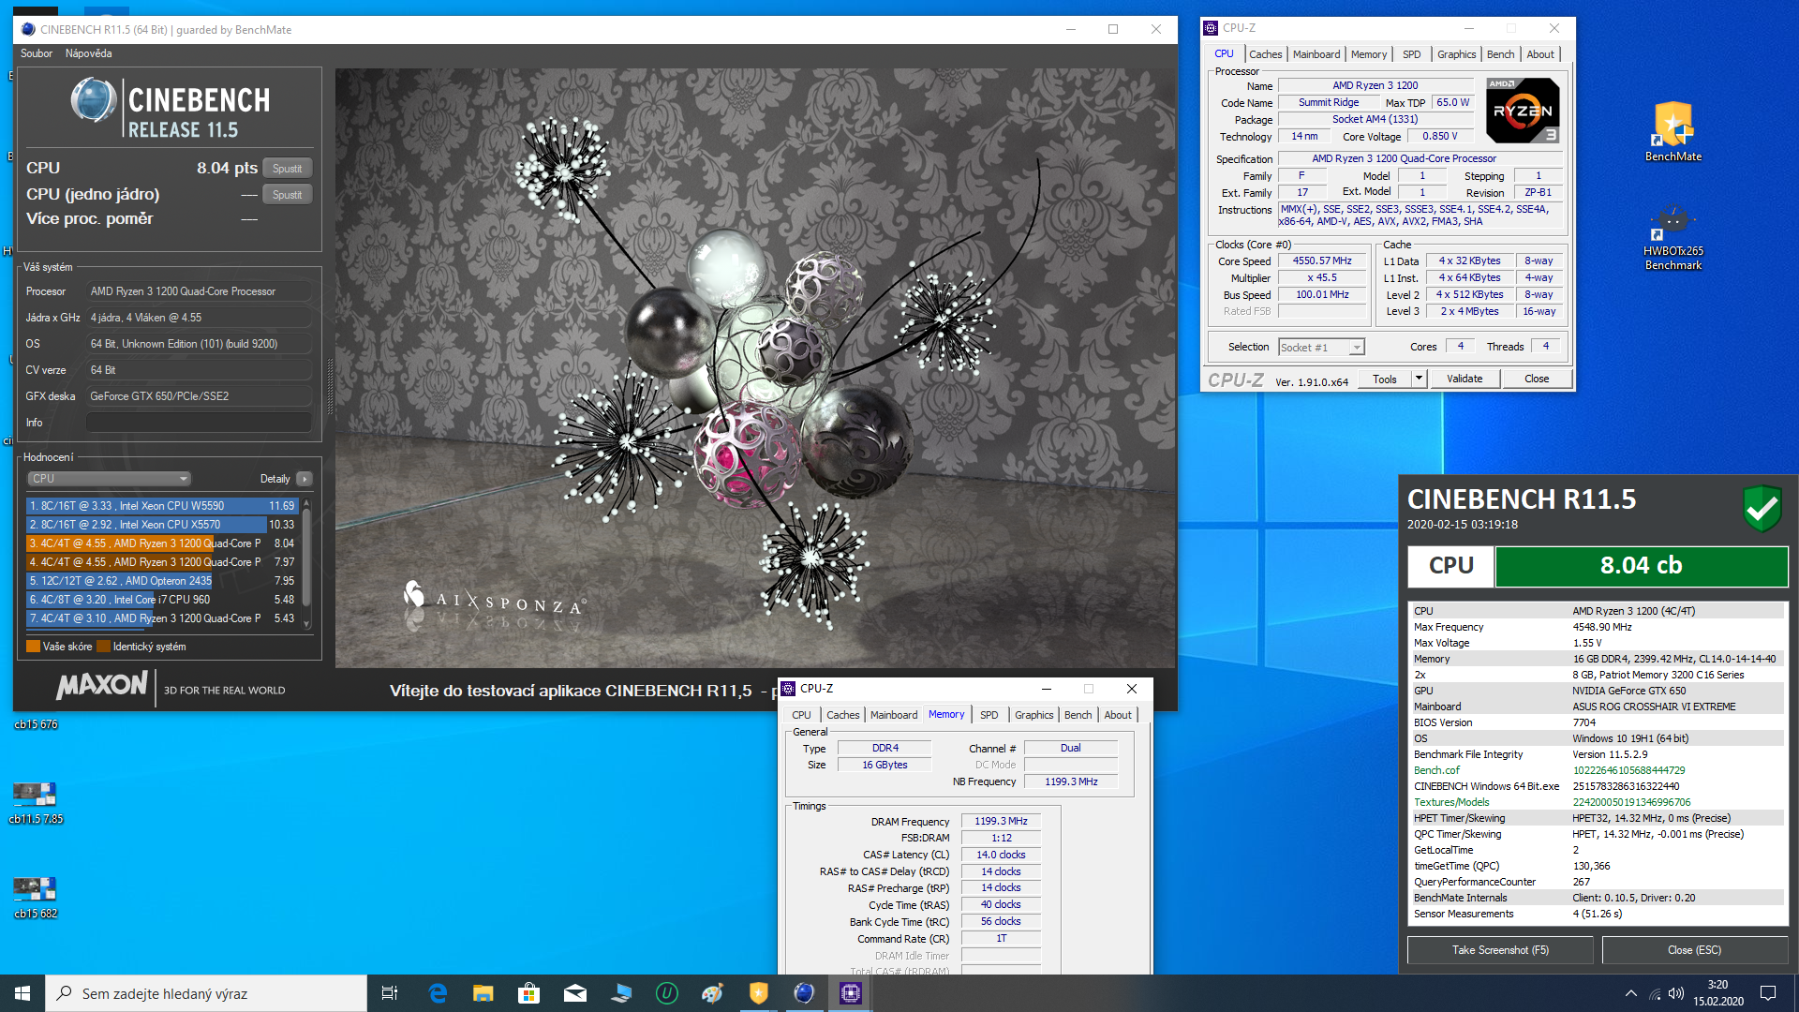Open the Socket #1 selection dropdown
This screenshot has height=1012, width=1799.
coord(1321,348)
